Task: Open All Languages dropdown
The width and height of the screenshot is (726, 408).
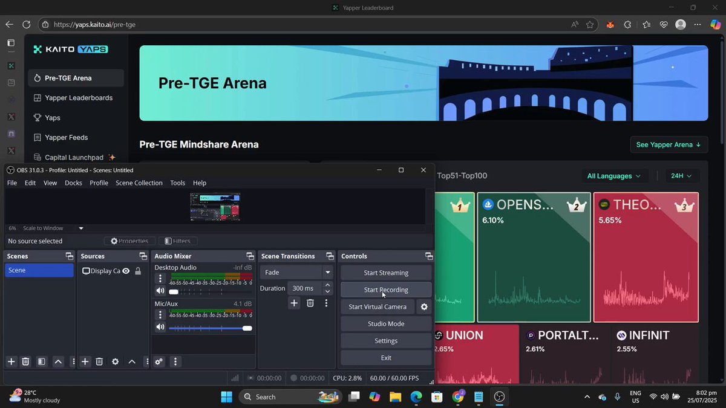Action: click(x=613, y=176)
